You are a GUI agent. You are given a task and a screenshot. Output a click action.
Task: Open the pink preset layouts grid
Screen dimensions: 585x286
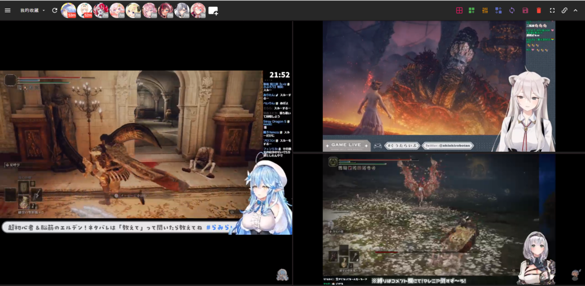459,10
